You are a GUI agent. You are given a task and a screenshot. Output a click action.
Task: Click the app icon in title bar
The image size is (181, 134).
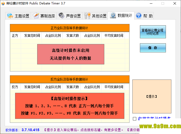pyautogui.click(x=3, y=3)
